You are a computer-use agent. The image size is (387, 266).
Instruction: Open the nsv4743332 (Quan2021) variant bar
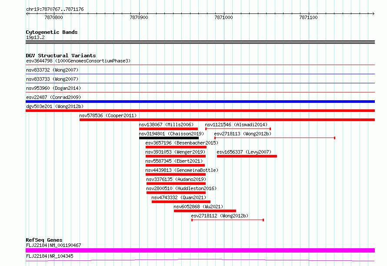pos(181,202)
